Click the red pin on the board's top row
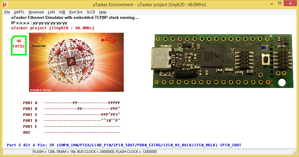 click(180, 39)
